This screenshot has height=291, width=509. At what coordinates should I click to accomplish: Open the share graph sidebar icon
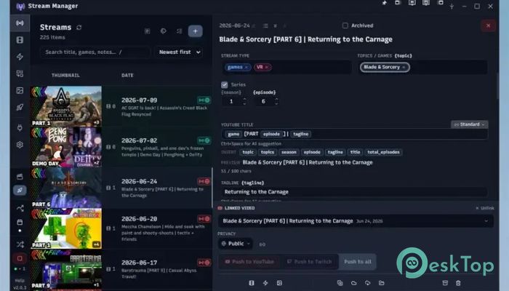[x=20, y=208]
